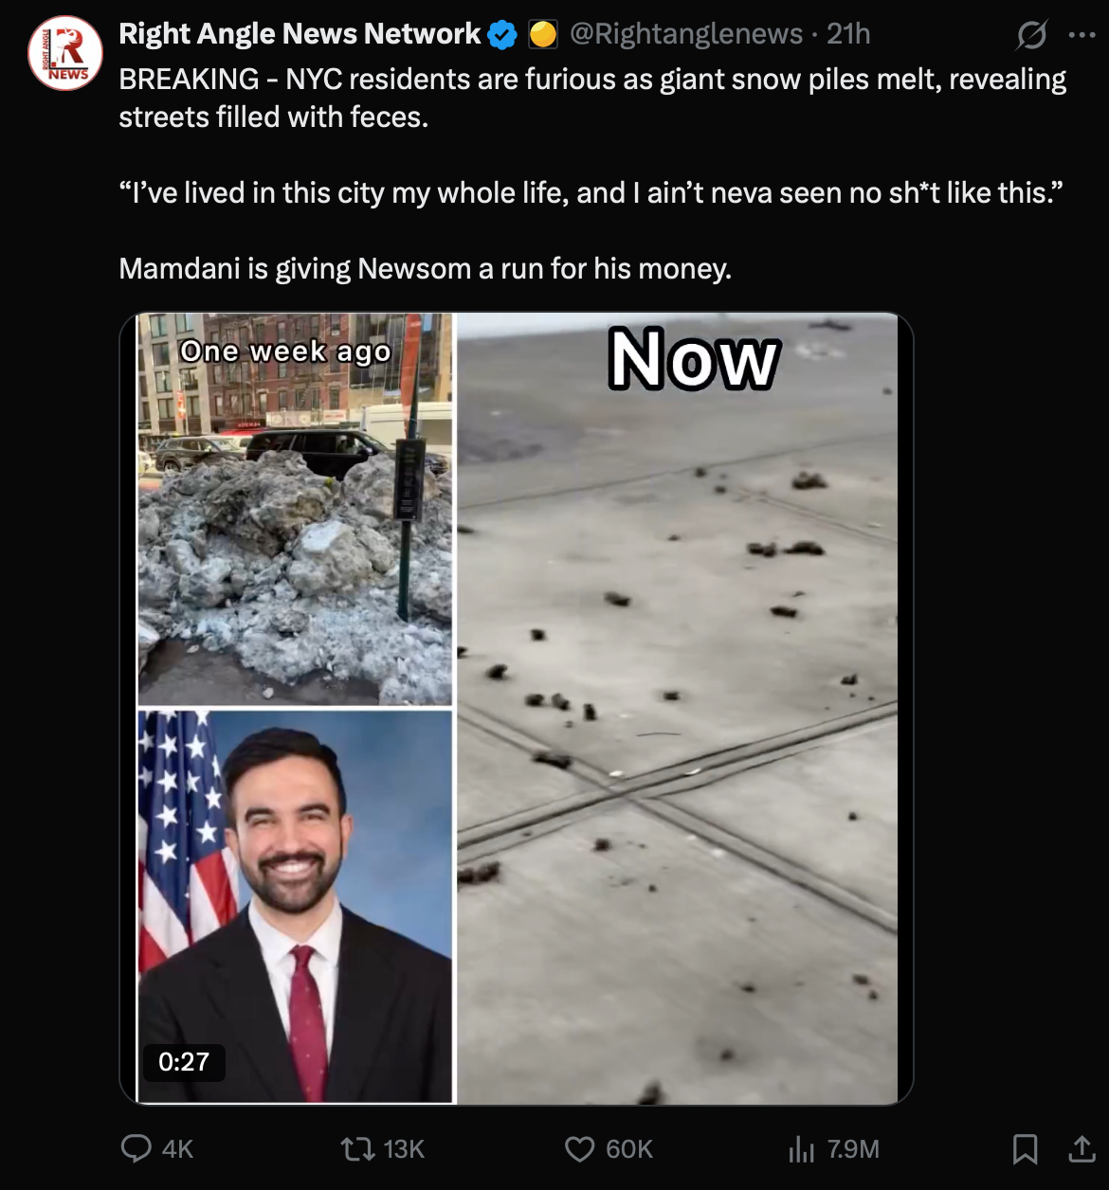
Task: Click the 60K likes count
Action: click(629, 1149)
